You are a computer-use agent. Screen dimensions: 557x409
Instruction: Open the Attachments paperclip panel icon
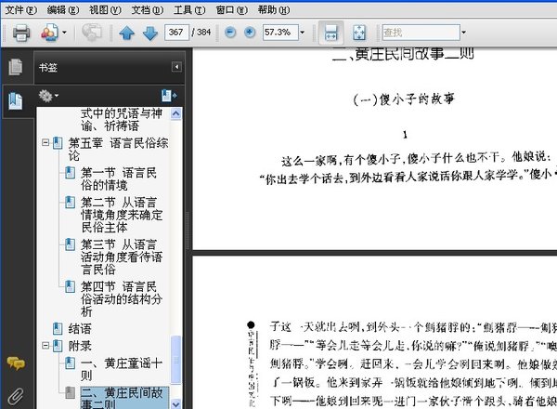pyautogui.click(x=16, y=396)
